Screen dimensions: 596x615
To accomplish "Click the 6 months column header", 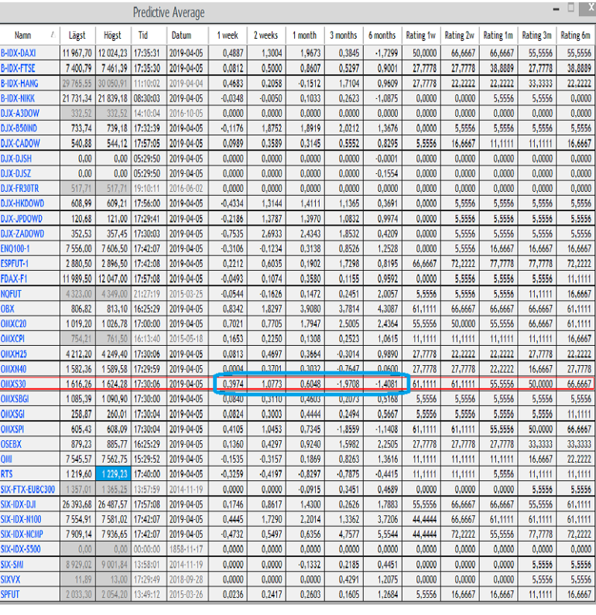I will 382,36.
